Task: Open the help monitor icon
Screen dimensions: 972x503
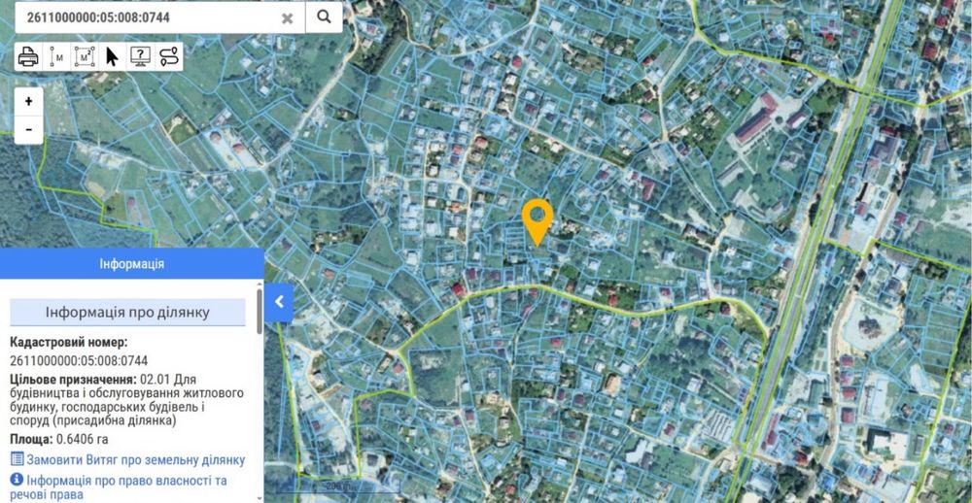Action: pyautogui.click(x=140, y=57)
